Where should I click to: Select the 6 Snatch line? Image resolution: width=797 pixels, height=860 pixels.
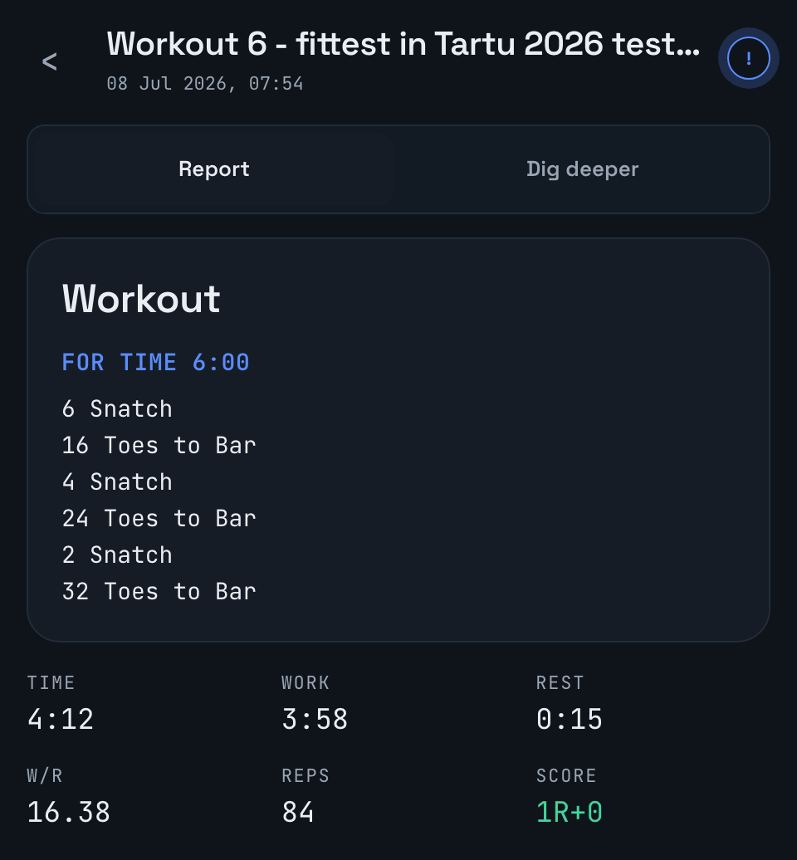pos(117,409)
